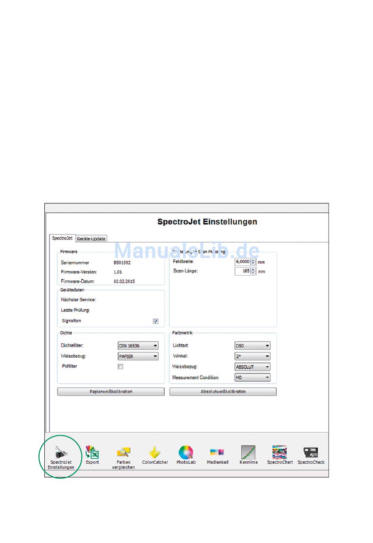Switch to the Geräte-Update tab

(91, 239)
